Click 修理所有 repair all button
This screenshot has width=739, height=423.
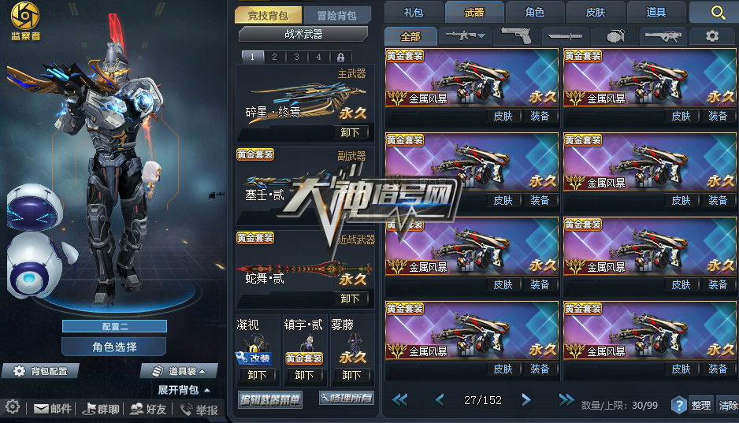(347, 399)
